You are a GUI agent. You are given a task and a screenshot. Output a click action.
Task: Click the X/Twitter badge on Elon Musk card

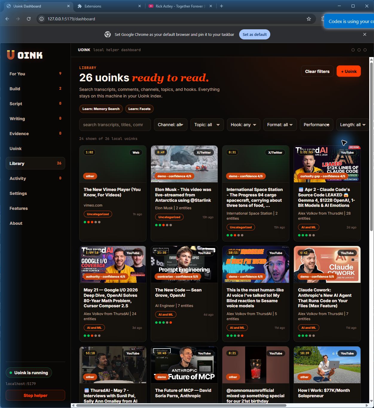coord(204,152)
